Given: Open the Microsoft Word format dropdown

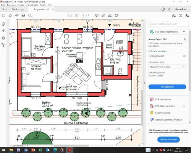Looking at the screenshot, I should point(167,67).
